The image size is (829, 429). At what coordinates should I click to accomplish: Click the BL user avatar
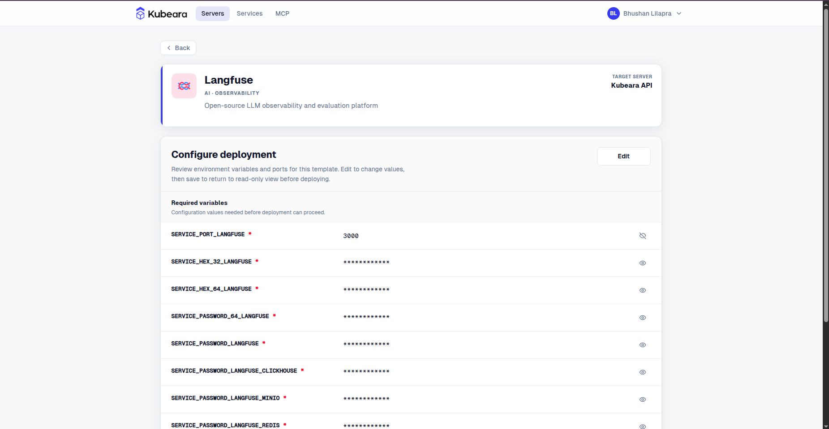click(614, 13)
